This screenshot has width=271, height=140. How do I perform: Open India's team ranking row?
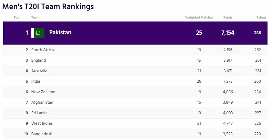pos(36,81)
